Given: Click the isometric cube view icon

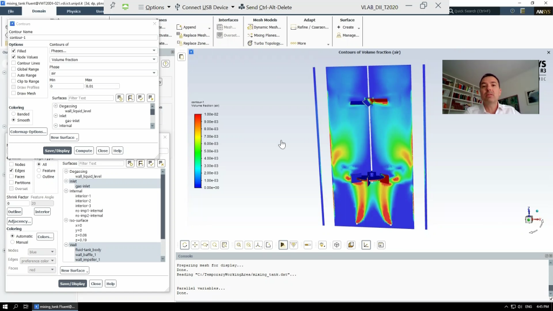Looking at the screenshot, I should (x=336, y=245).
